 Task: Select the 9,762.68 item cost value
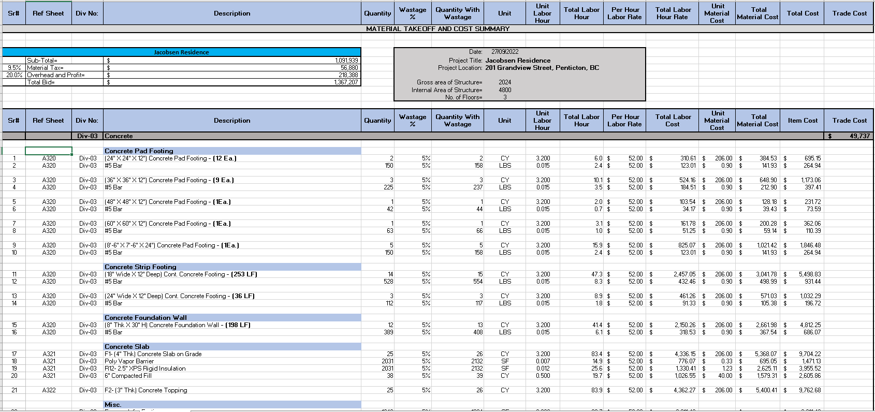pyautogui.click(x=810, y=390)
